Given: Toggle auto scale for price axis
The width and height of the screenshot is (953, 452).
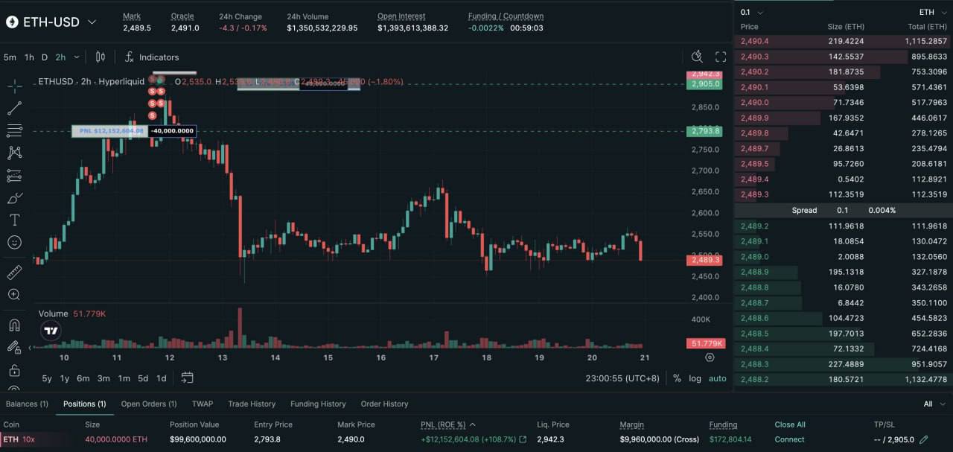Looking at the screenshot, I should click(x=717, y=378).
